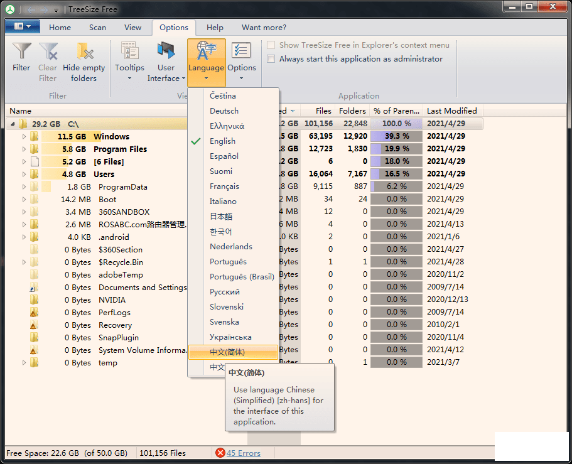The height and width of the screenshot is (464, 572).
Task: Open the Help tab
Action: tap(215, 28)
